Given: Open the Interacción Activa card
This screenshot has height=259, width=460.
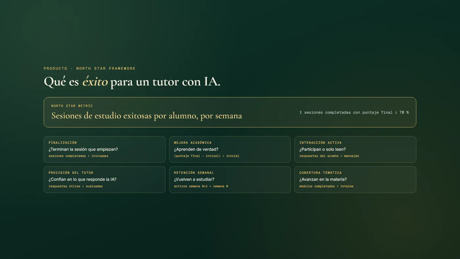Looking at the screenshot, I should point(355,150).
